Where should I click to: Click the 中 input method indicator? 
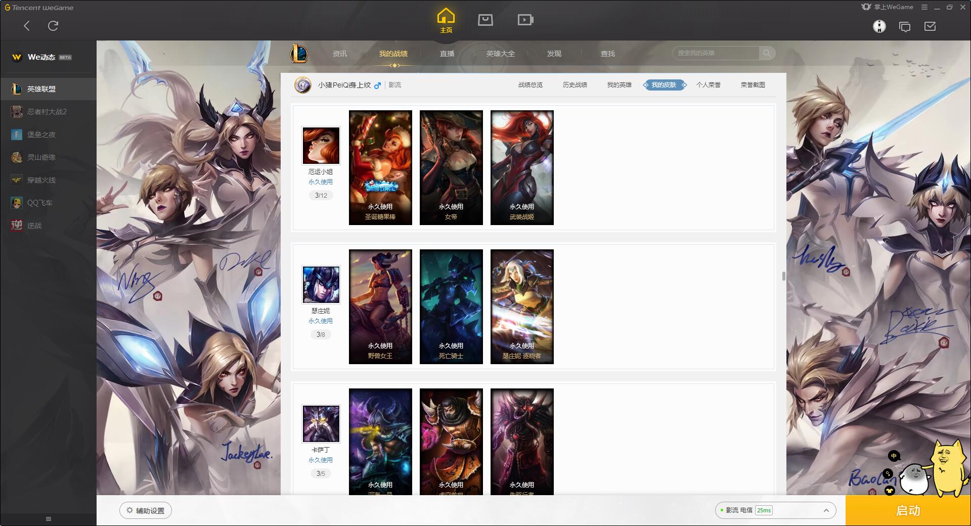pyautogui.click(x=894, y=456)
